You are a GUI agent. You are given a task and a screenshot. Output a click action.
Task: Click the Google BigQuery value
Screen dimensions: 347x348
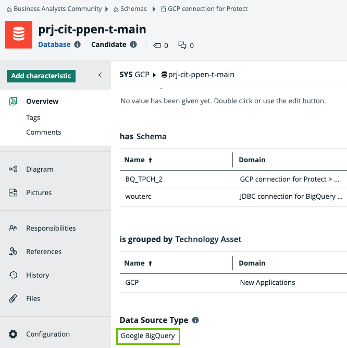148,336
